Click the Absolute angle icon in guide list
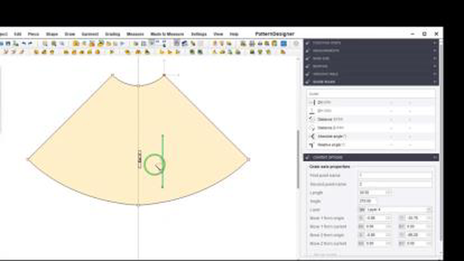This screenshot has height=261, width=464. tap(312, 136)
